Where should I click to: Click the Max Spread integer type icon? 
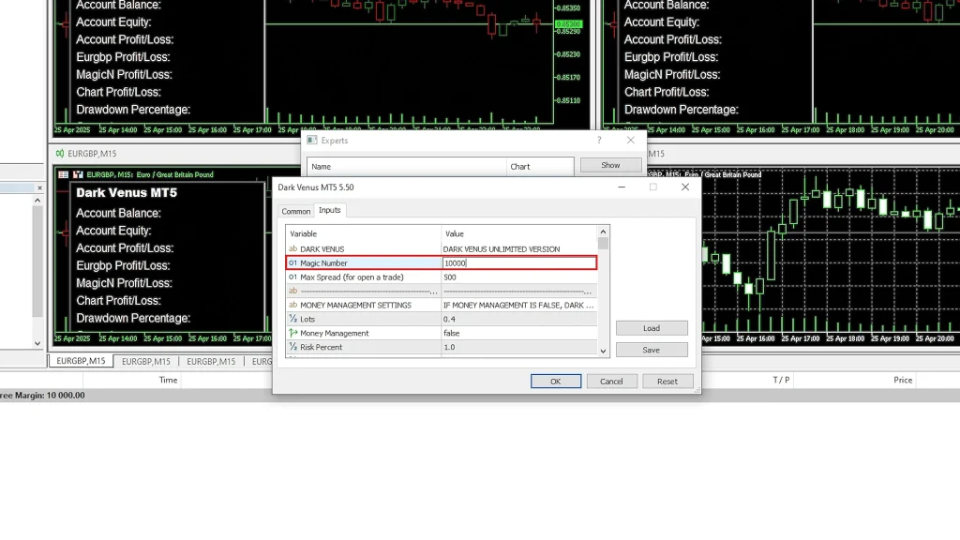pos(292,277)
